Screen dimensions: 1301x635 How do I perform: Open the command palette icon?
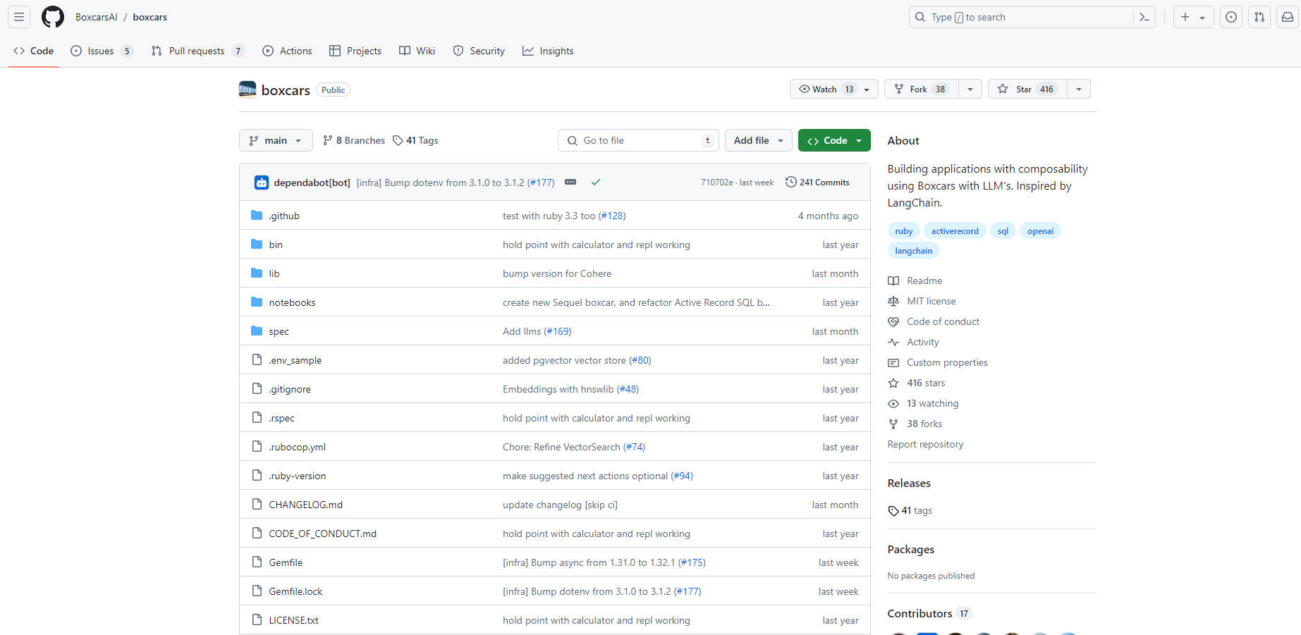click(x=1144, y=17)
